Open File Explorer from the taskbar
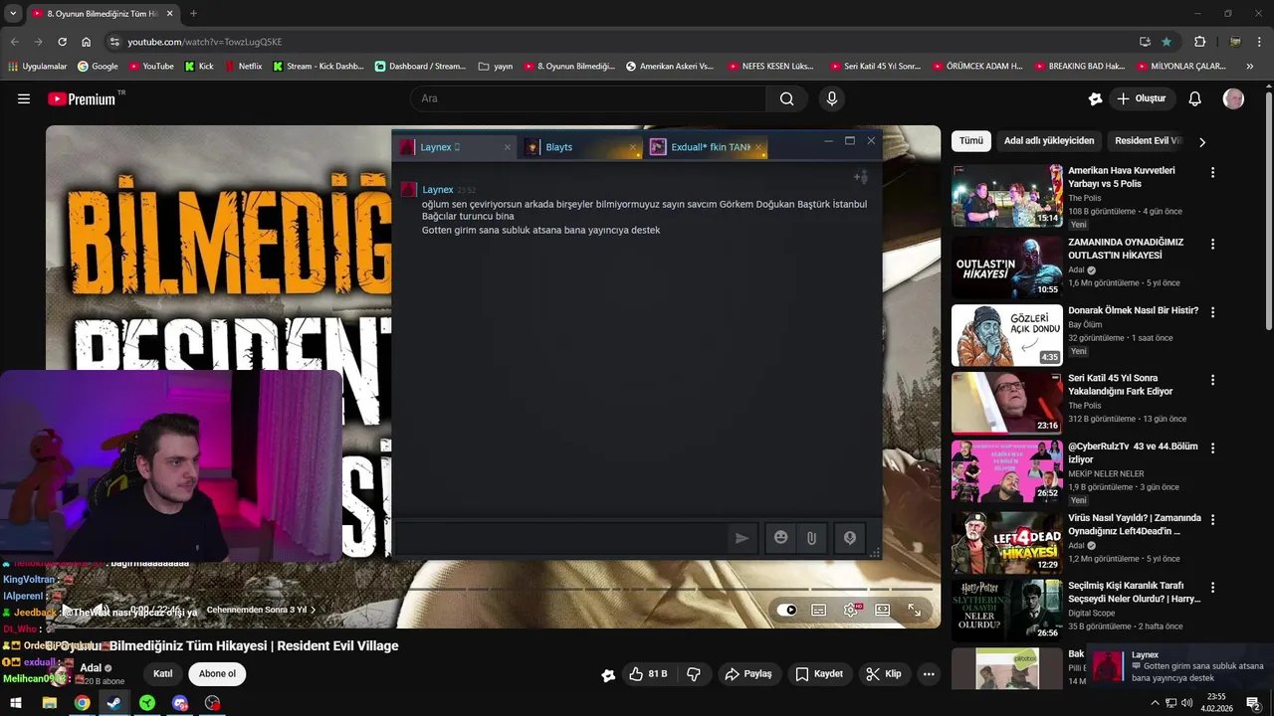1274x716 pixels. point(49,703)
